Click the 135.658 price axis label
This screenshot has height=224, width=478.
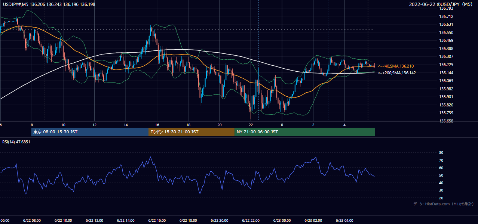447,121
